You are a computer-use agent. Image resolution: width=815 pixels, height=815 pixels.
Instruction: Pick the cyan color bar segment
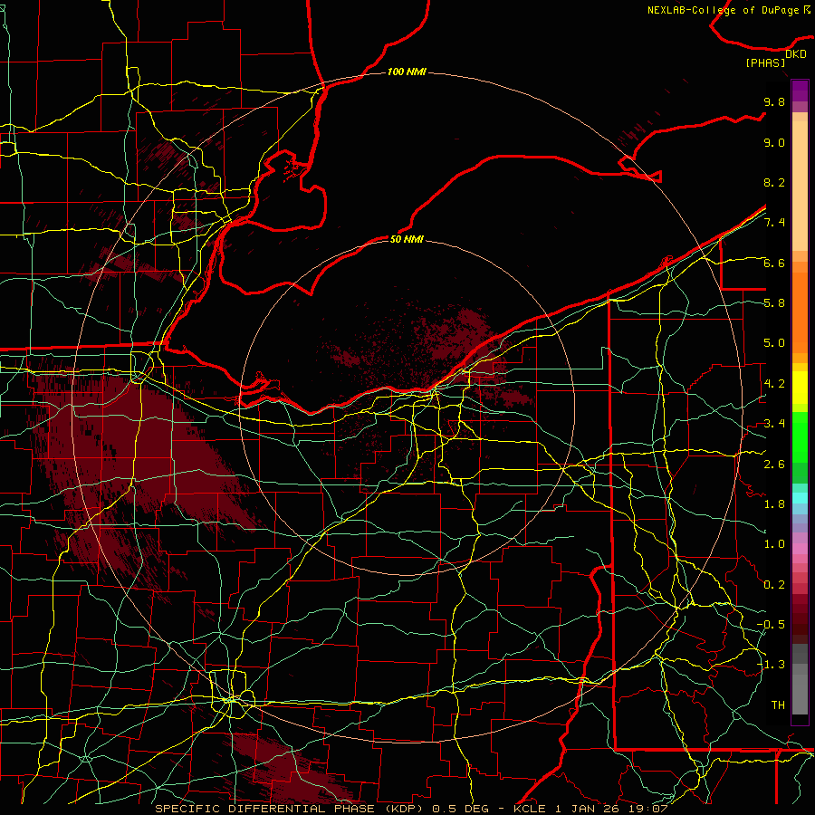pyautogui.click(x=800, y=497)
